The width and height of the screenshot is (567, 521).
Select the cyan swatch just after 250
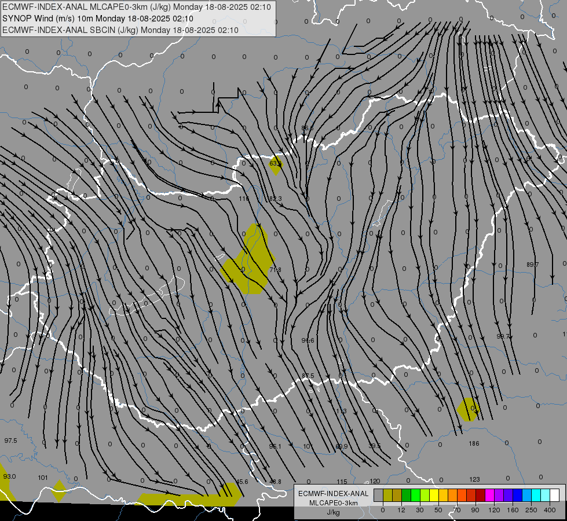[536, 495]
